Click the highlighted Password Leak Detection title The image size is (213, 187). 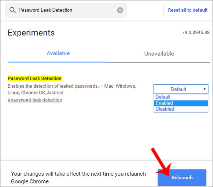[x=35, y=78]
